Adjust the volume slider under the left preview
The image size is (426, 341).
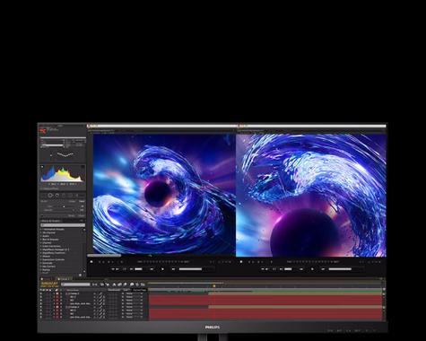pos(190,269)
